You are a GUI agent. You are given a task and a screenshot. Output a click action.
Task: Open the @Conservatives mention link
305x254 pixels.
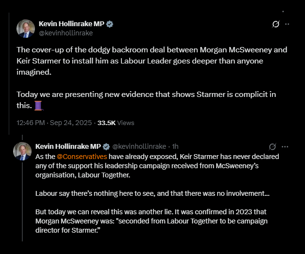[82, 157]
